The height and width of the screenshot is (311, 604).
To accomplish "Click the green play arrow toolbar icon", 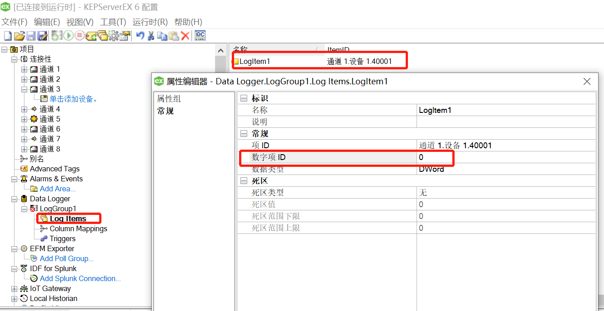I will [68, 36].
